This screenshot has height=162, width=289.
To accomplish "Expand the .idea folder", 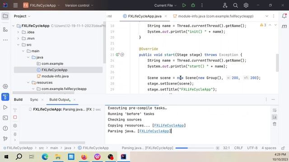I will click(18, 32).
